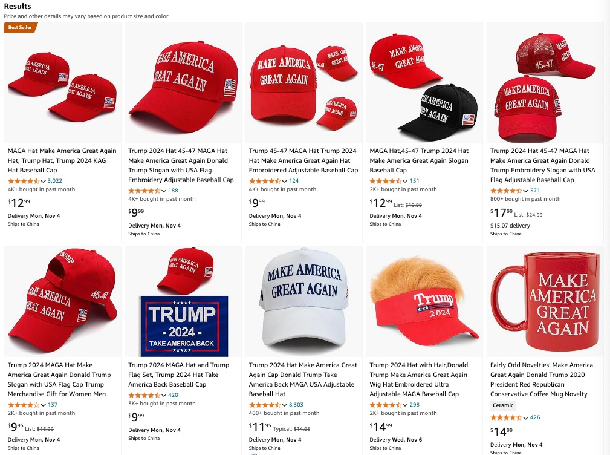610x455 pixels.
Task: Open Trump 2024 Hat with Hair title
Action: pyautogui.click(x=418, y=379)
